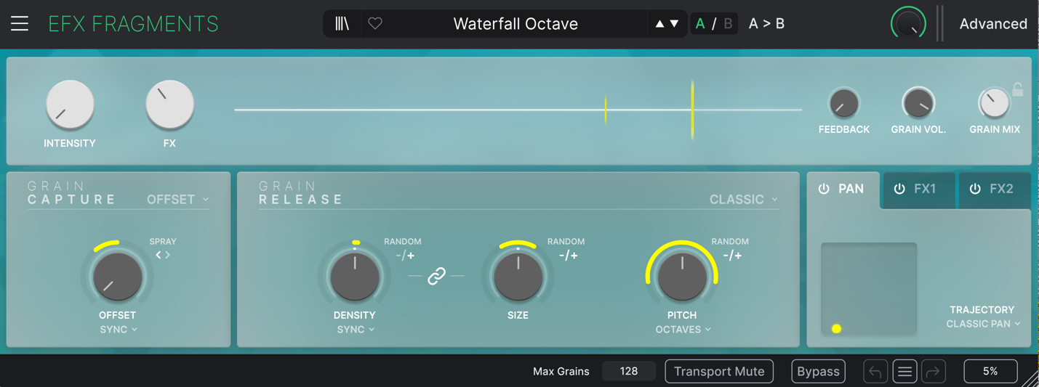The width and height of the screenshot is (1039, 387).
Task: Open the hamburger main menu
Action: tap(20, 23)
